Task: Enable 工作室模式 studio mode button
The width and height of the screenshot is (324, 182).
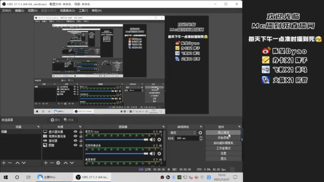Action: click(224, 148)
